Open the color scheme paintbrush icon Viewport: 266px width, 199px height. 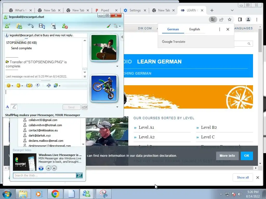(109, 26)
